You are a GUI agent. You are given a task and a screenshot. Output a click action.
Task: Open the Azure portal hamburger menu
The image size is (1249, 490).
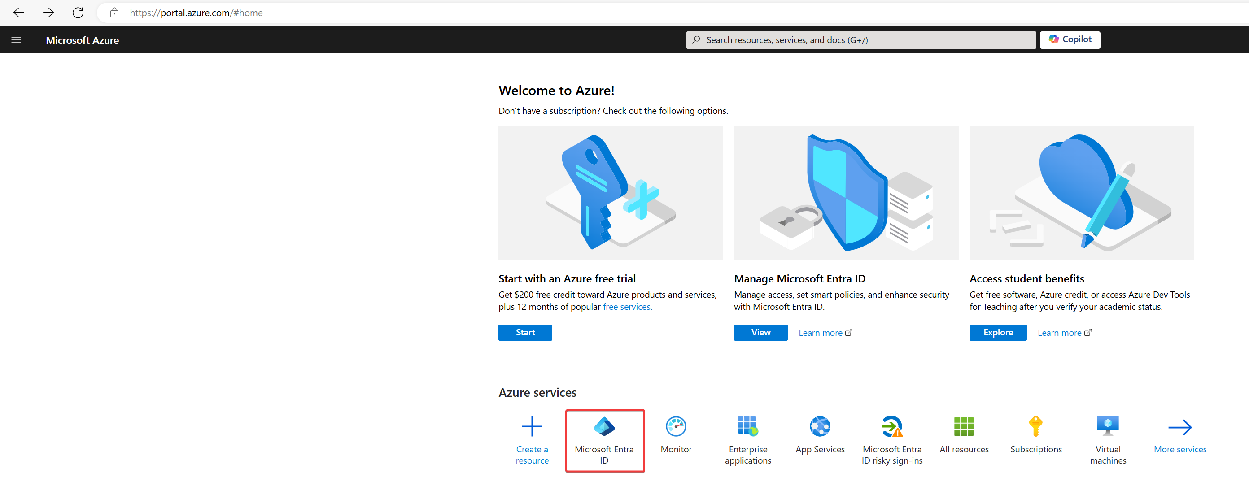pos(16,40)
